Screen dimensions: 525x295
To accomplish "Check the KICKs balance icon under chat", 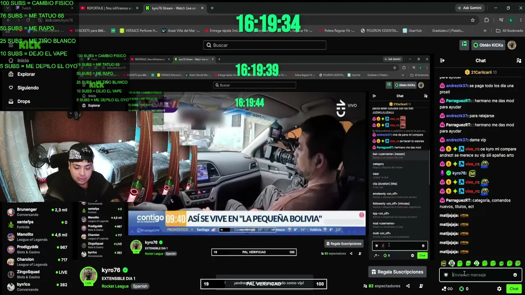I will click(x=461, y=289).
